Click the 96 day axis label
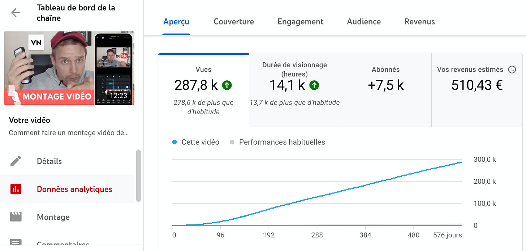Viewport: 526px width, 251px height. click(220, 235)
